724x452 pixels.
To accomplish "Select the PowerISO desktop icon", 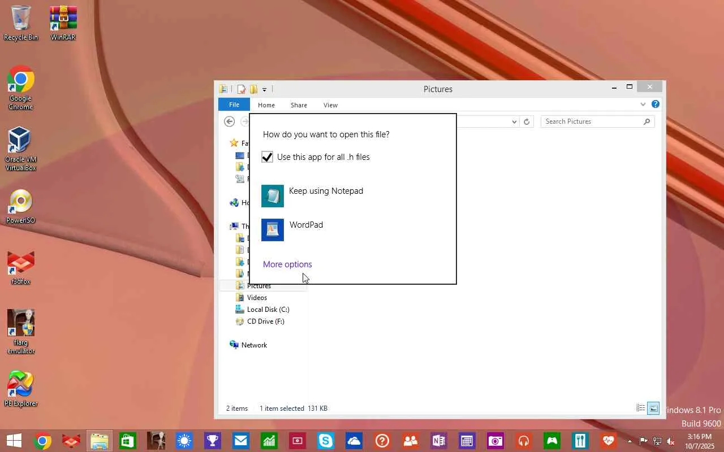I will pyautogui.click(x=21, y=207).
